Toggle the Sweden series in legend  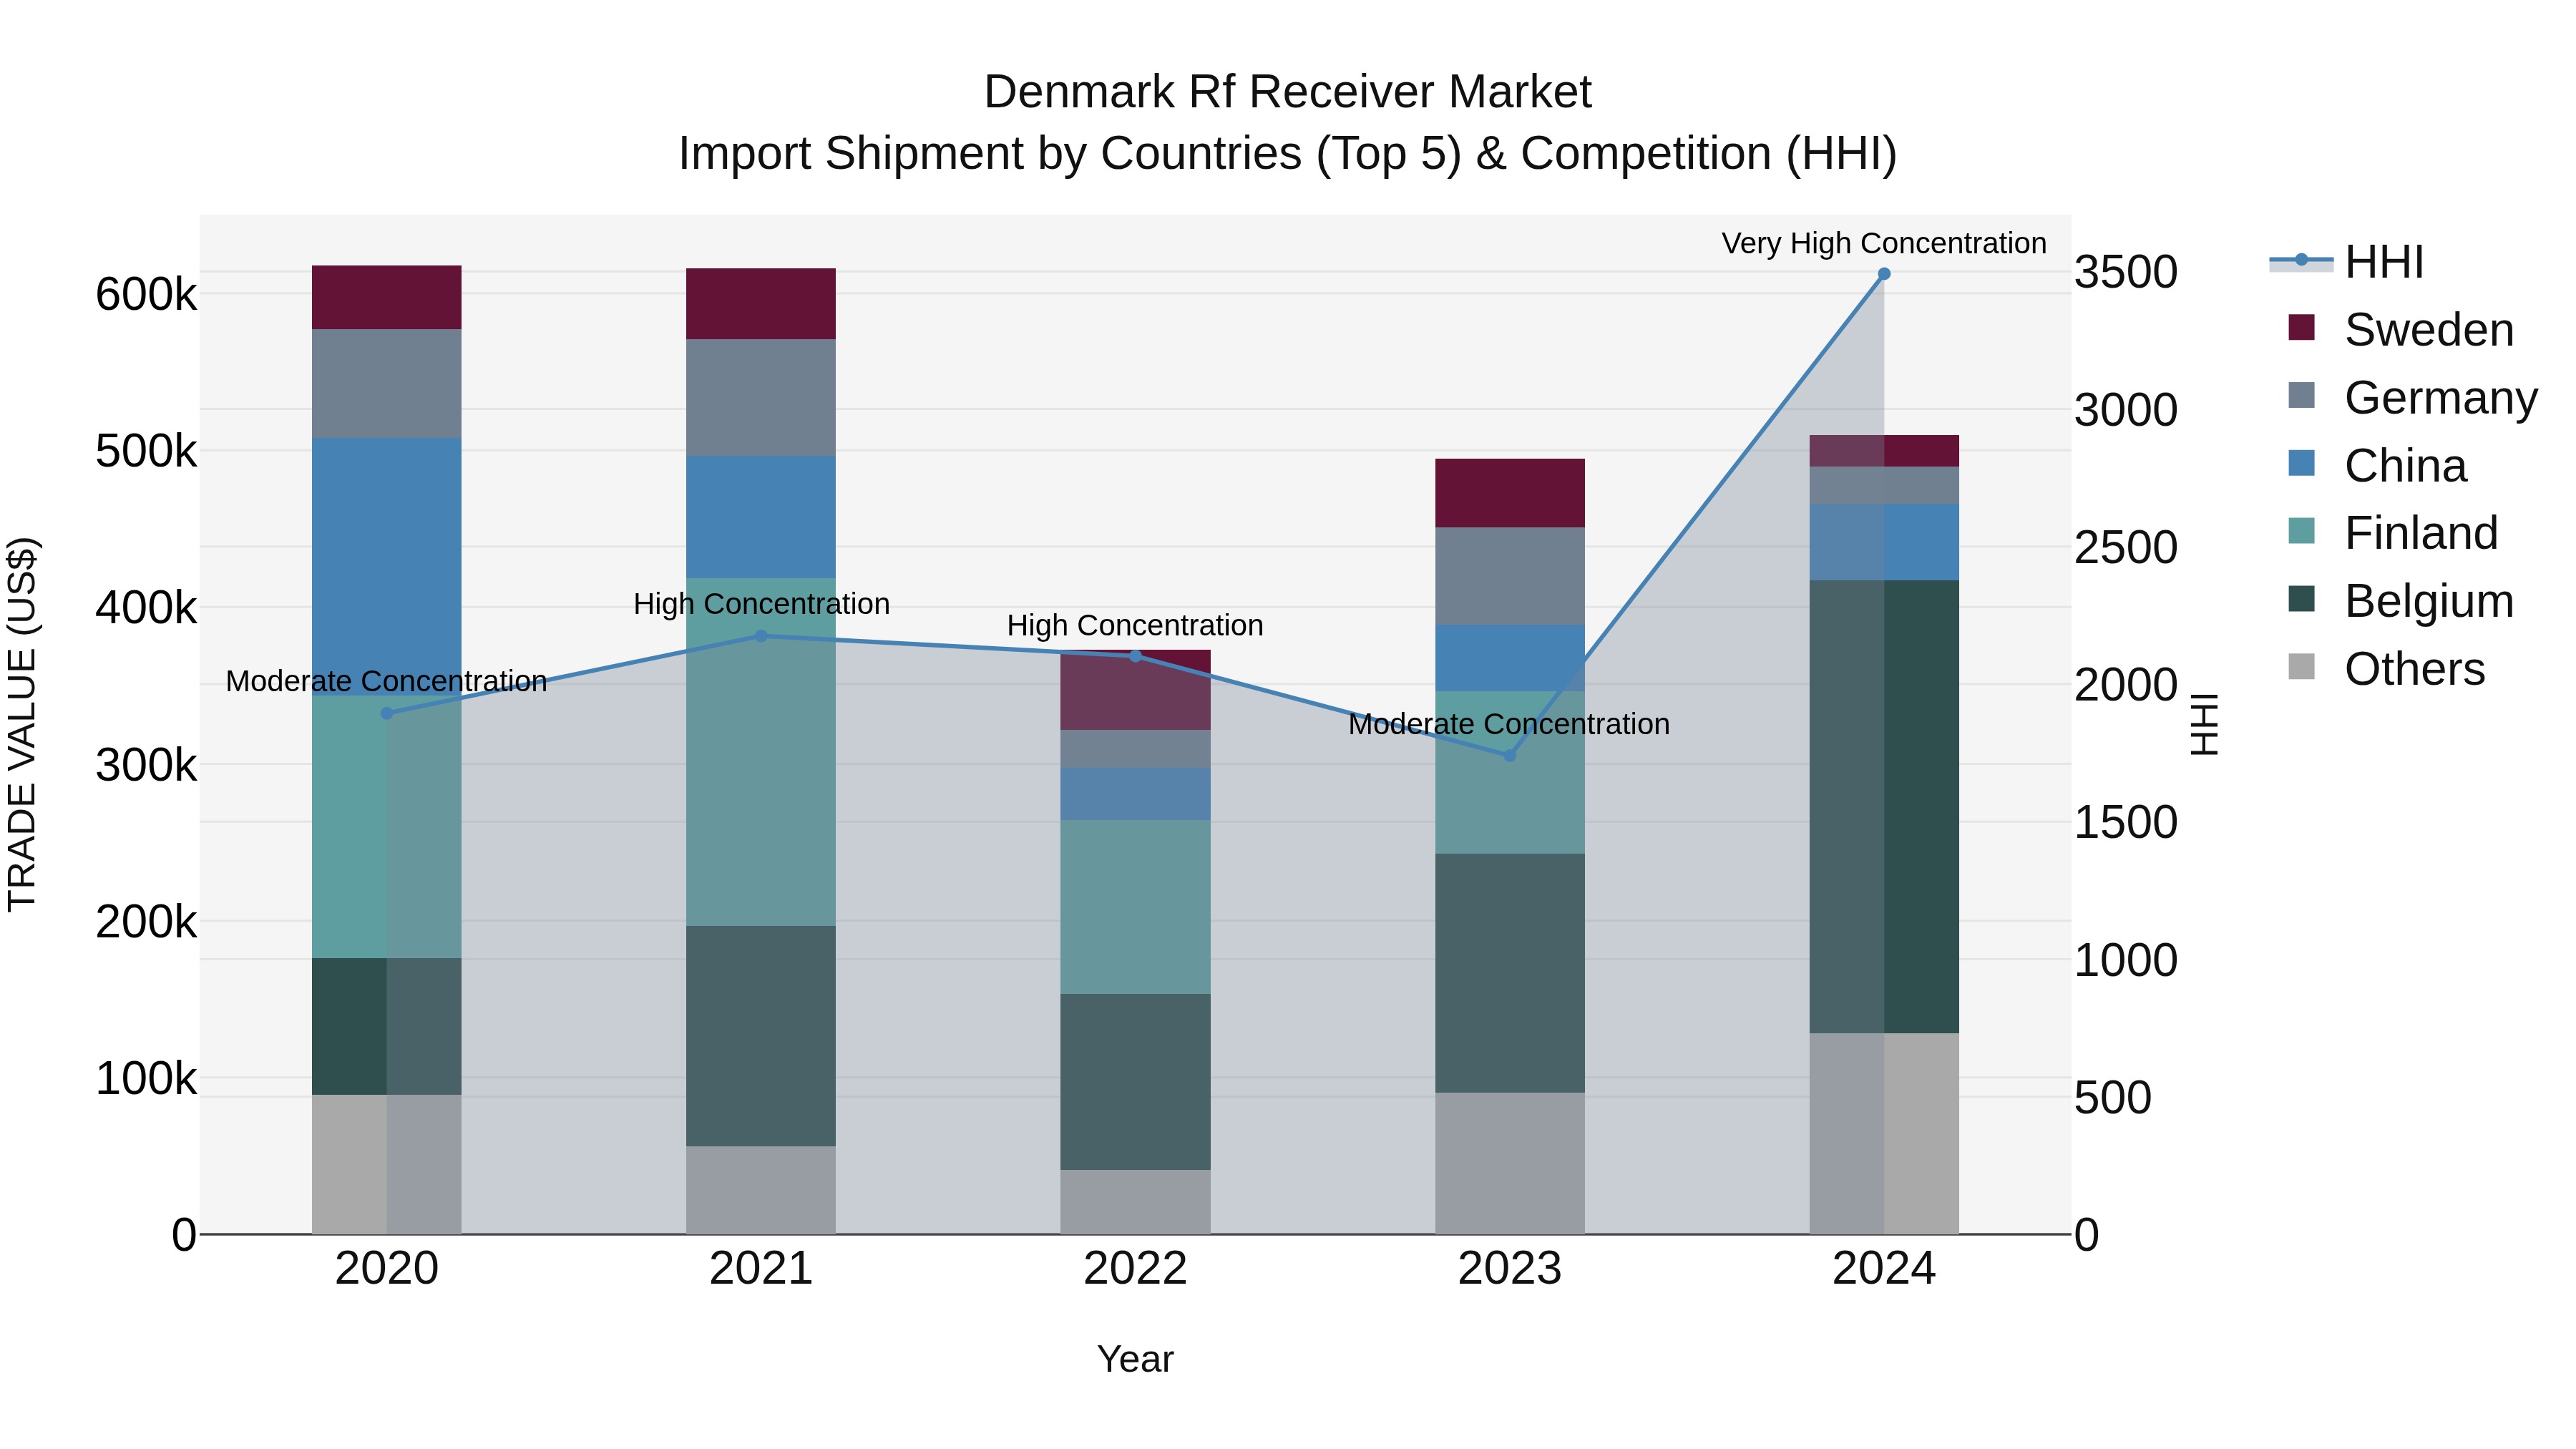2400,329
